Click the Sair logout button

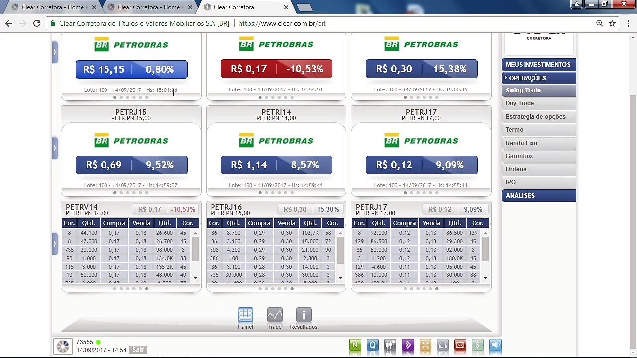tap(138, 350)
